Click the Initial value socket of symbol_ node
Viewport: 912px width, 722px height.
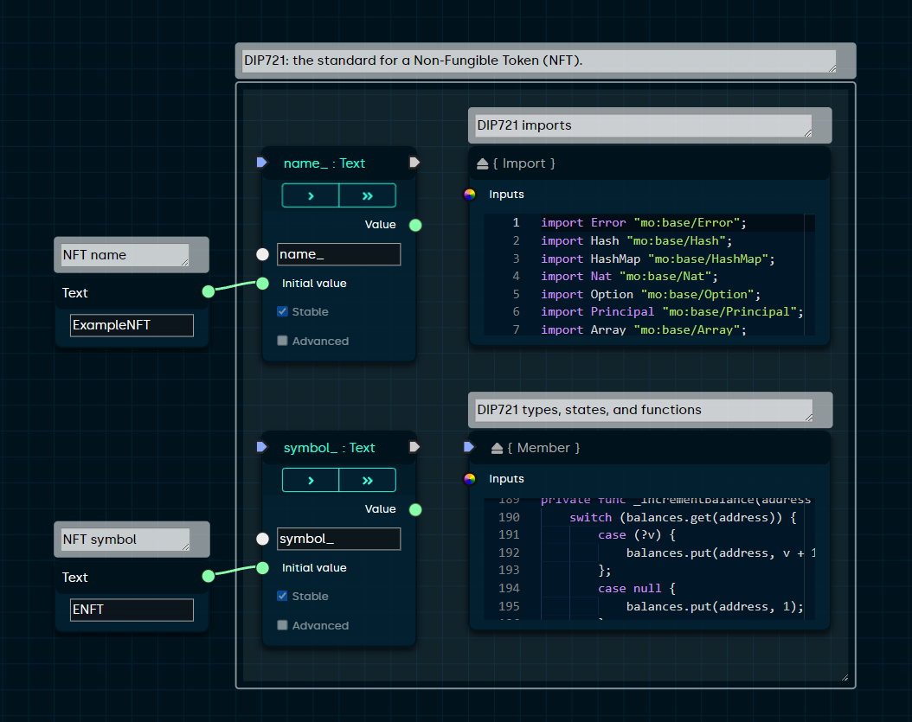point(262,568)
